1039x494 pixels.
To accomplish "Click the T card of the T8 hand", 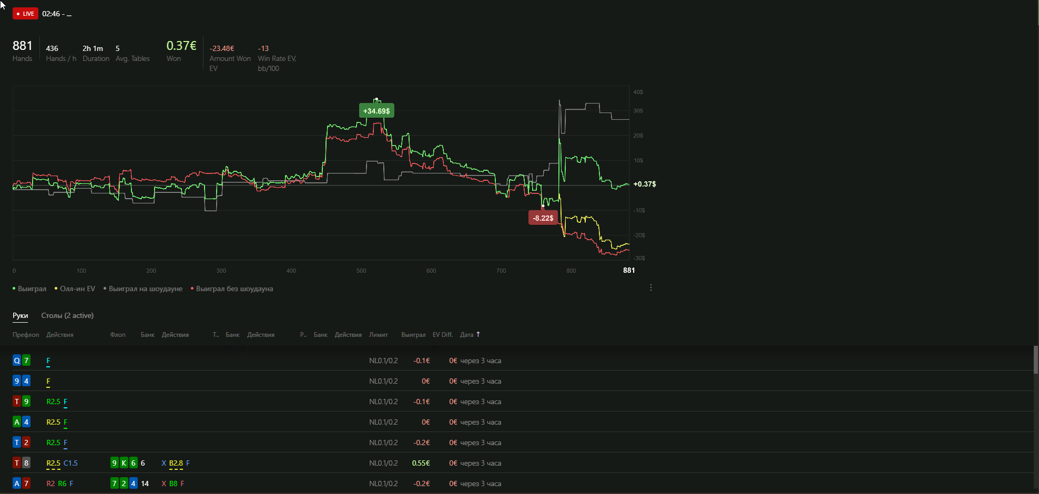I will [17, 463].
